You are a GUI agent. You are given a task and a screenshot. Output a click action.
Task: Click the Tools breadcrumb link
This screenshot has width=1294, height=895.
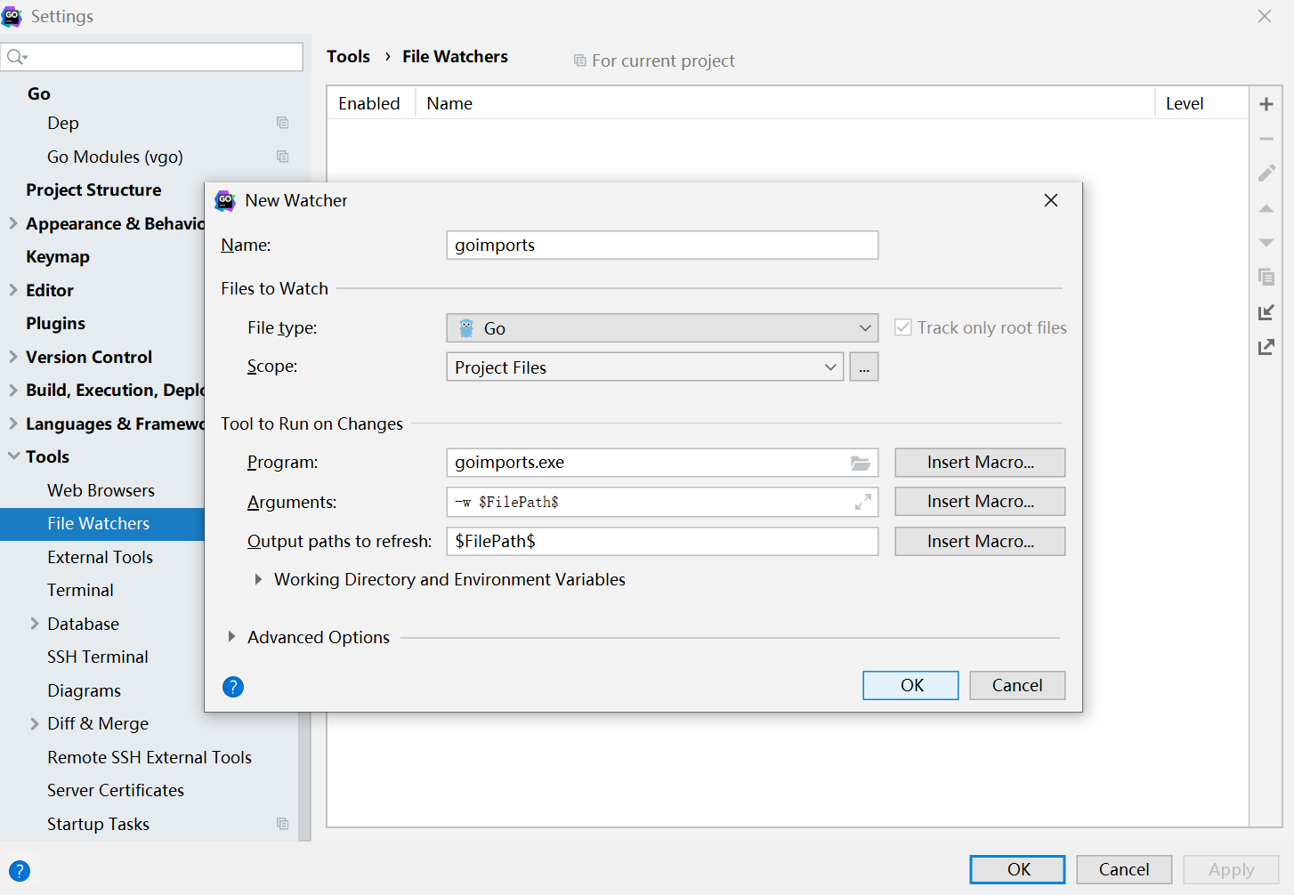tap(348, 56)
